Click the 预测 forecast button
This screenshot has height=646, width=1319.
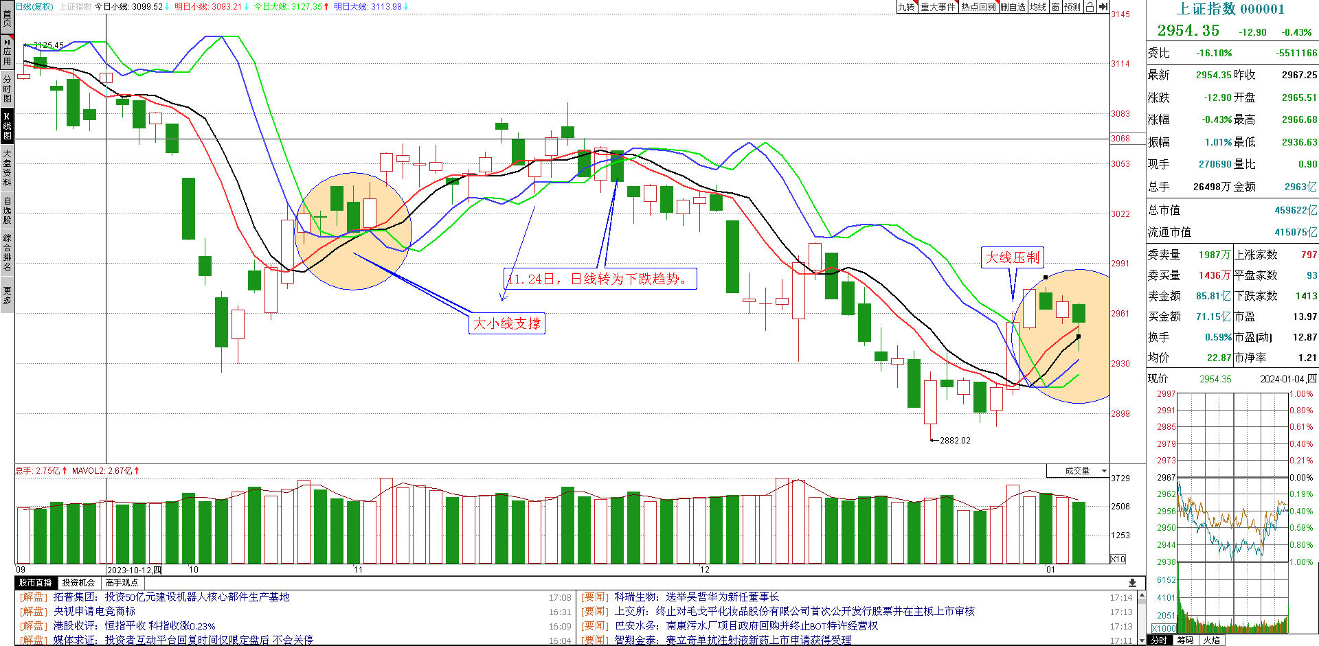pos(1072,7)
